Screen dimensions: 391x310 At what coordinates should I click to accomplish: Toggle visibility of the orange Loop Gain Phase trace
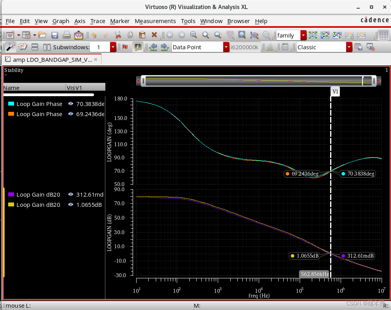pyautogui.click(x=71, y=114)
